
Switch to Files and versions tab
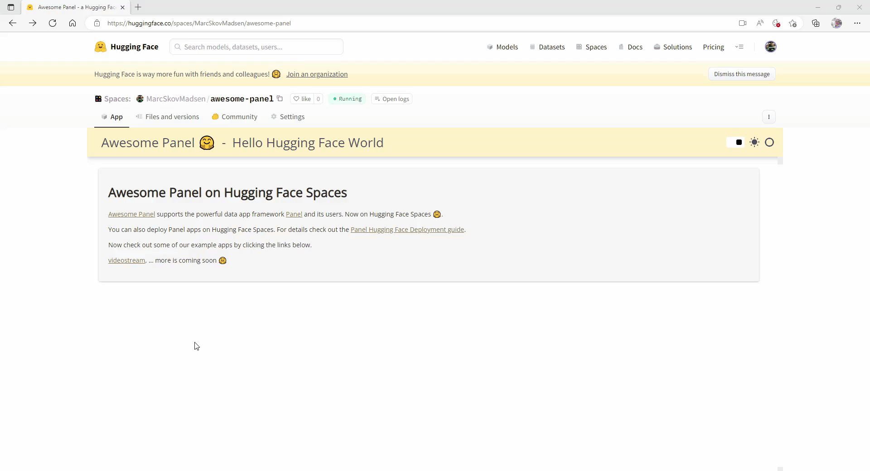click(x=167, y=117)
